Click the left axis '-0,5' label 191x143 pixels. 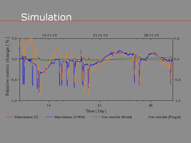point(14,80)
